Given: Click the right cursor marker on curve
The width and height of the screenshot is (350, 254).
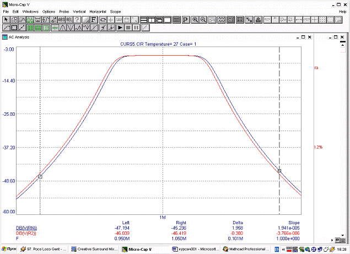Looking at the screenshot, I should click(280, 171).
